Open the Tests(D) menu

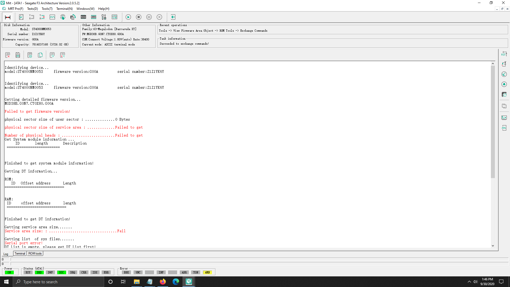pos(32,9)
